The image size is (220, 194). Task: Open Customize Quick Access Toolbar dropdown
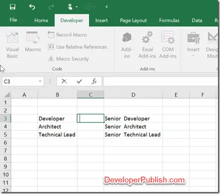tap(106, 7)
